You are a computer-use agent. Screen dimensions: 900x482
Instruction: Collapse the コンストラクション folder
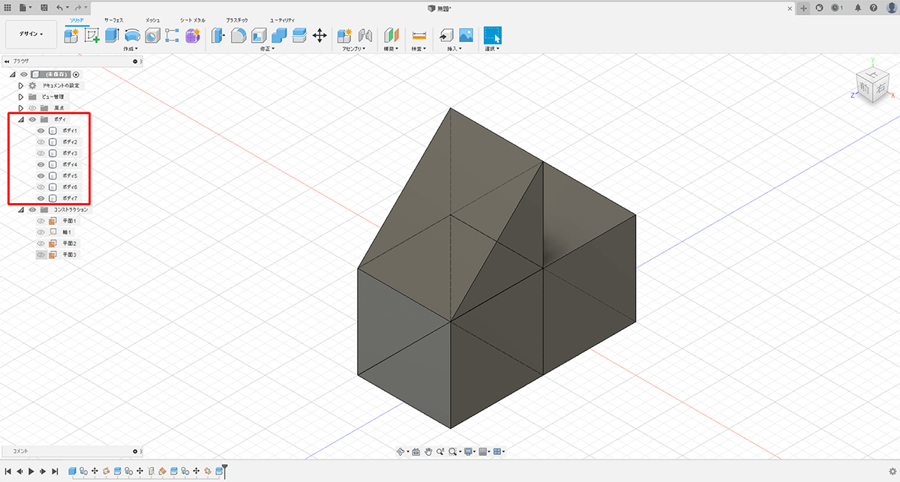pos(21,210)
